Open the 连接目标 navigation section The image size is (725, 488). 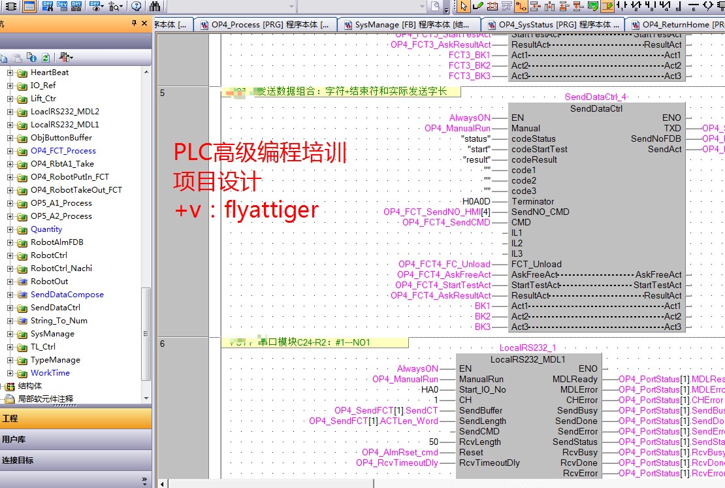(x=76, y=460)
